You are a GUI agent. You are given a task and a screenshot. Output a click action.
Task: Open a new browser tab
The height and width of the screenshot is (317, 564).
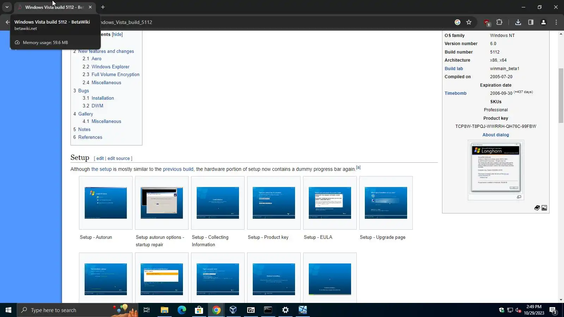pos(103,7)
